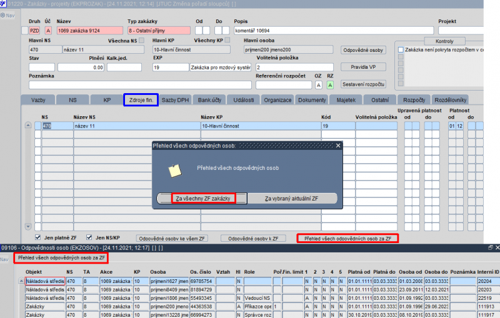Toggle the Jen NS/KP checkbox
Image resolution: width=500 pixels, height=318 pixels.
(x=89, y=237)
